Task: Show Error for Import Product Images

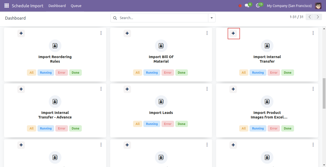Action: (274, 128)
